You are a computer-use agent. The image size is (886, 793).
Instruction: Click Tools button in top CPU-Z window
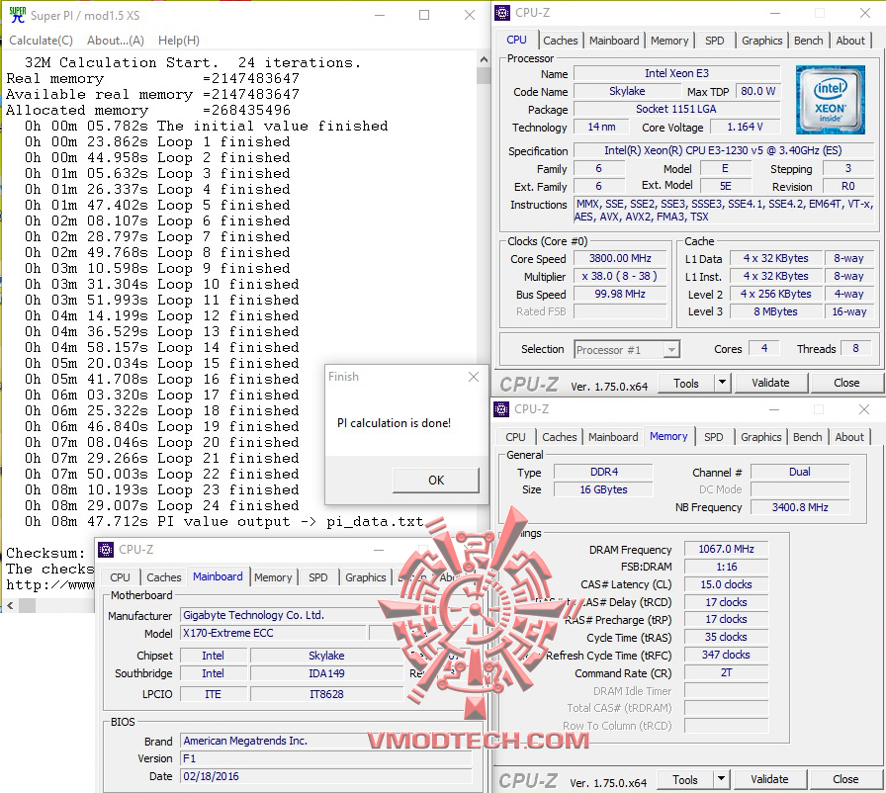(686, 383)
